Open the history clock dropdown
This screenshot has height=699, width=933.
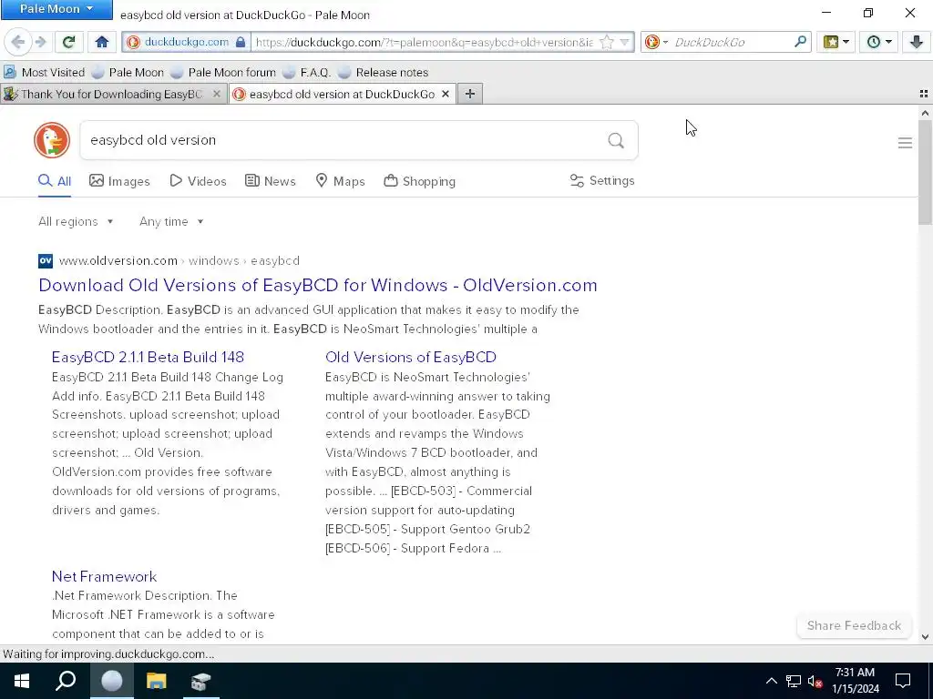point(879,42)
